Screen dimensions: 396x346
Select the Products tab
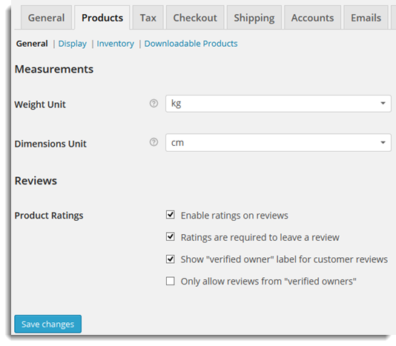tap(102, 18)
